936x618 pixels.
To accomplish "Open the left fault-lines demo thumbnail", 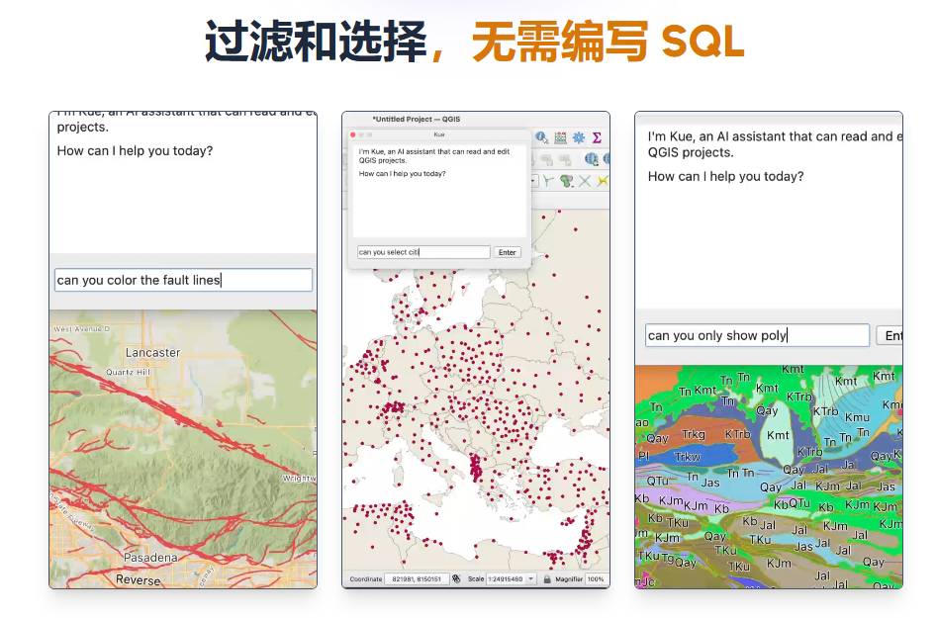I will tap(183, 350).
